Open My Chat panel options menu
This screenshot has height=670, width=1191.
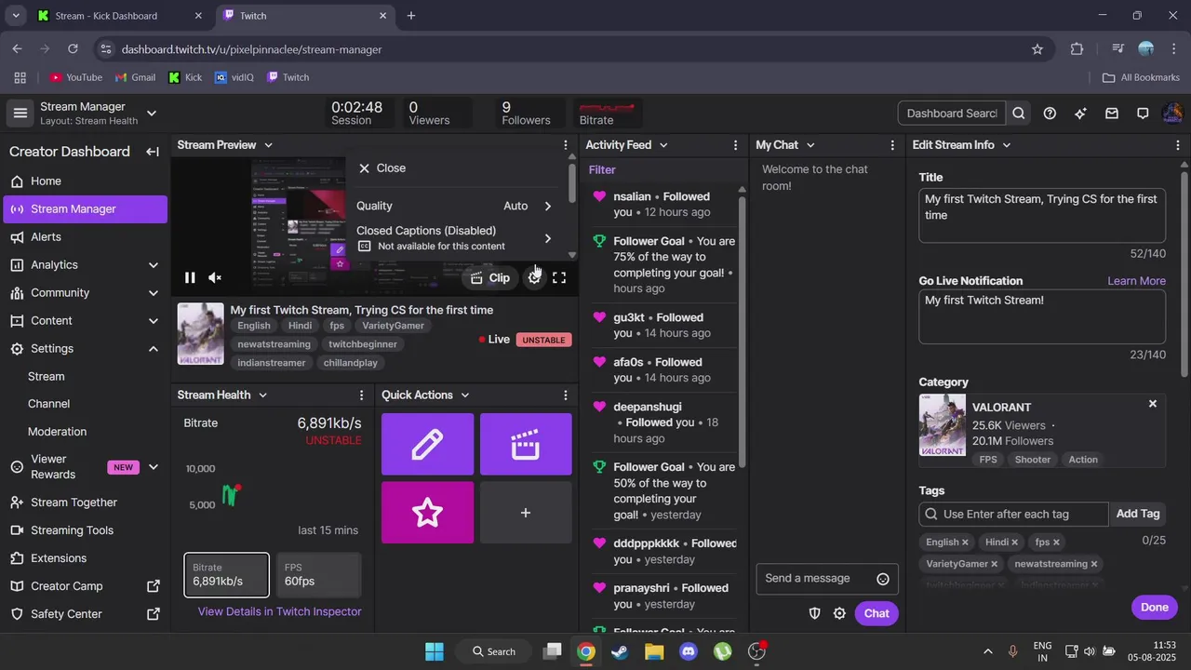(892, 145)
